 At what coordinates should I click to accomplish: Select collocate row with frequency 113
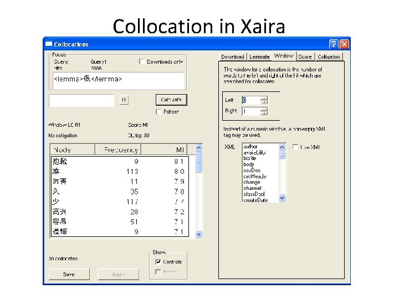point(120,171)
